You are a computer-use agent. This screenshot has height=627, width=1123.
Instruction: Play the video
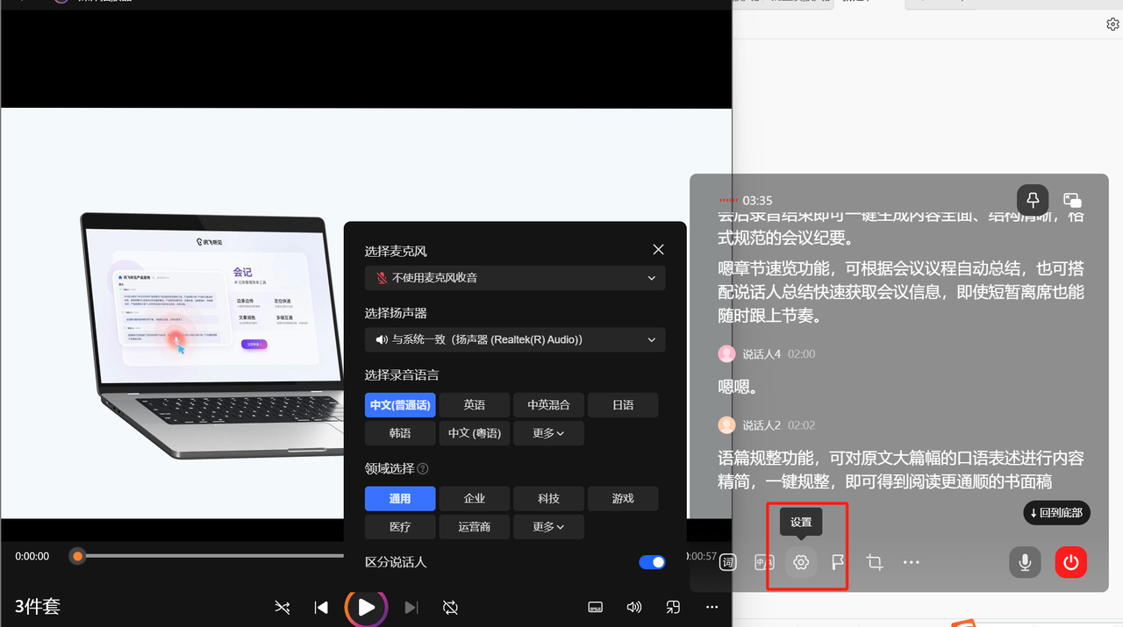366,607
